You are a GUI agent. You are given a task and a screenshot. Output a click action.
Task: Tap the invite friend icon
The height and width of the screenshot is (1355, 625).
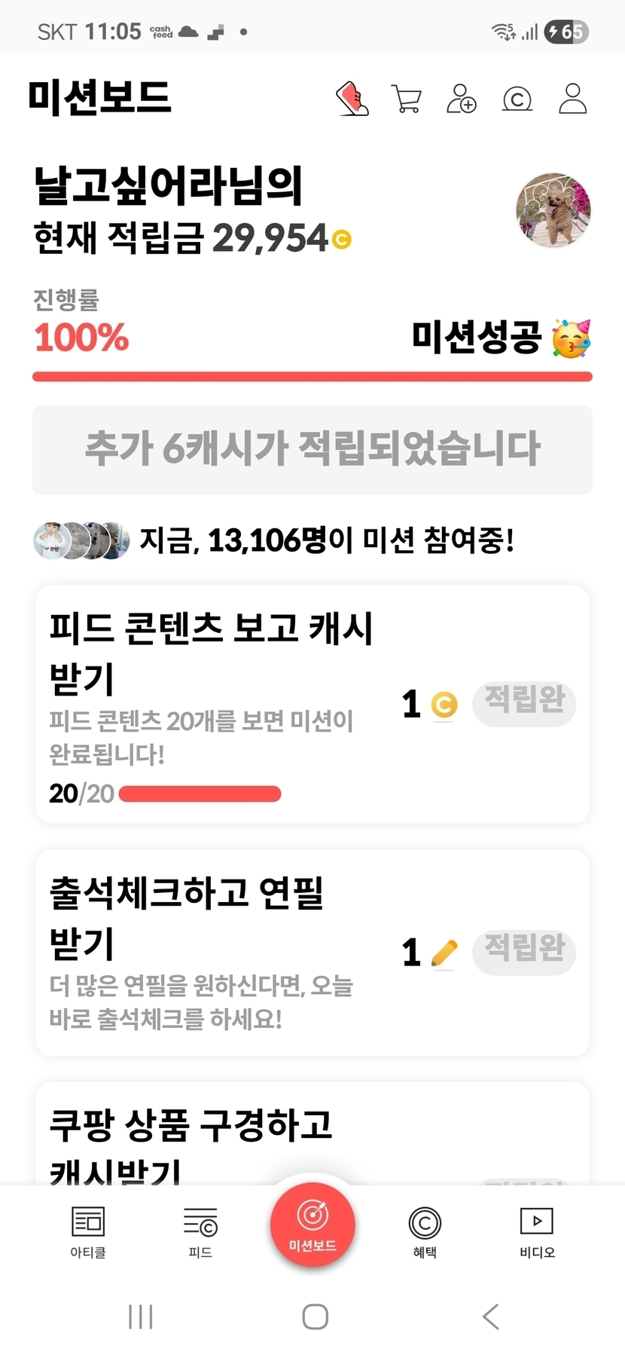click(x=462, y=99)
